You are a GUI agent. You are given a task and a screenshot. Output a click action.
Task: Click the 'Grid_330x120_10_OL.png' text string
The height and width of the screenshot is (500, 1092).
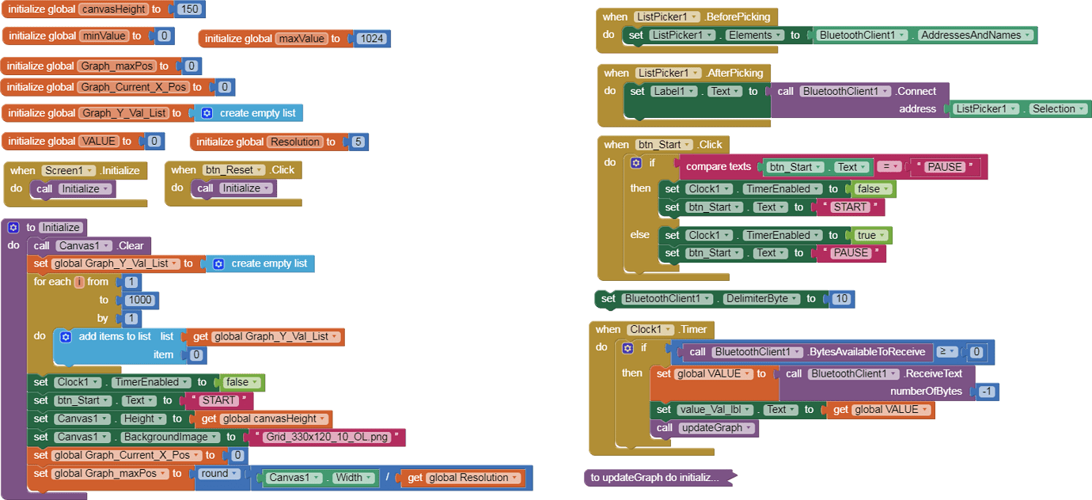click(327, 437)
